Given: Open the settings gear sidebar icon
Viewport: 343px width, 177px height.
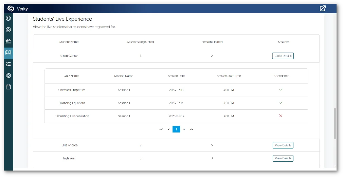Looking at the screenshot, I should click(x=8, y=75).
